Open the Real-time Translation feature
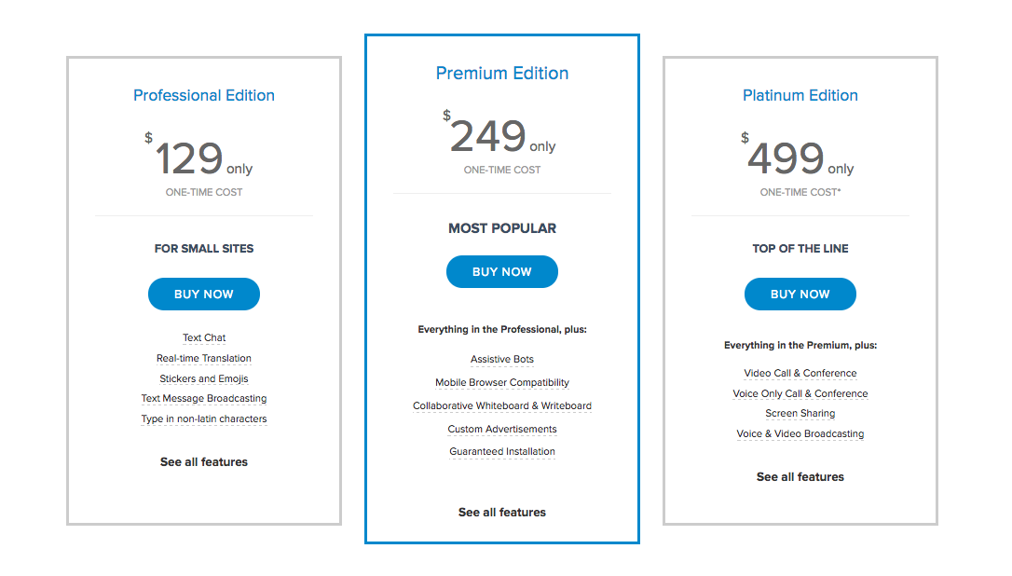Viewport: 1012px width, 576px height. click(x=204, y=358)
